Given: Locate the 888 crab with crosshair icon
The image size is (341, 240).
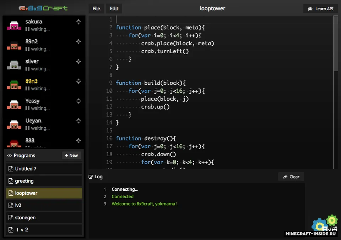Looking at the screenshot, I should [79, 141].
